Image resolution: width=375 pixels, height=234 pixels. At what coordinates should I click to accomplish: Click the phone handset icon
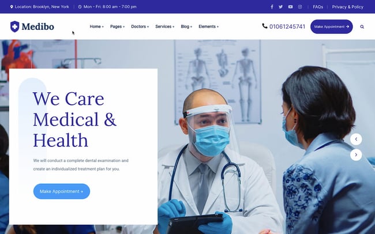[x=265, y=26]
